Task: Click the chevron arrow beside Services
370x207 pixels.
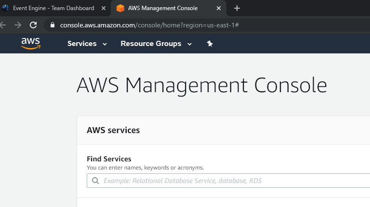Action: 105,44
